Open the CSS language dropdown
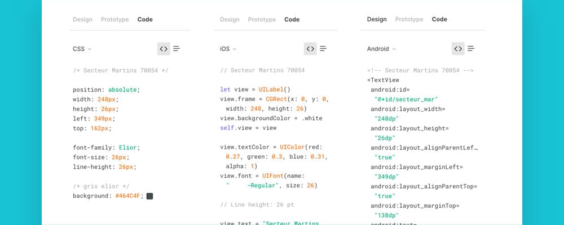564x225 pixels. click(82, 49)
